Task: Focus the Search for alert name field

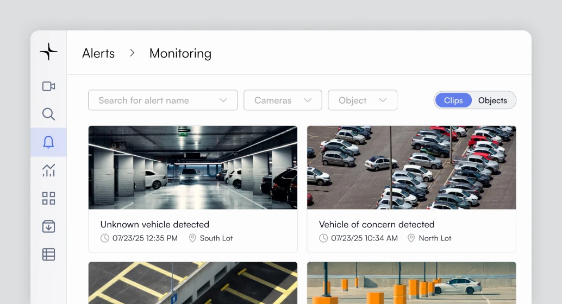Action: (163, 100)
